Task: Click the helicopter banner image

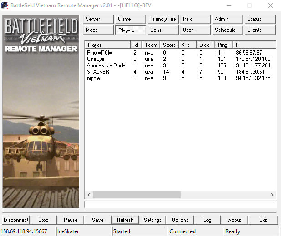Action: coord(41,136)
